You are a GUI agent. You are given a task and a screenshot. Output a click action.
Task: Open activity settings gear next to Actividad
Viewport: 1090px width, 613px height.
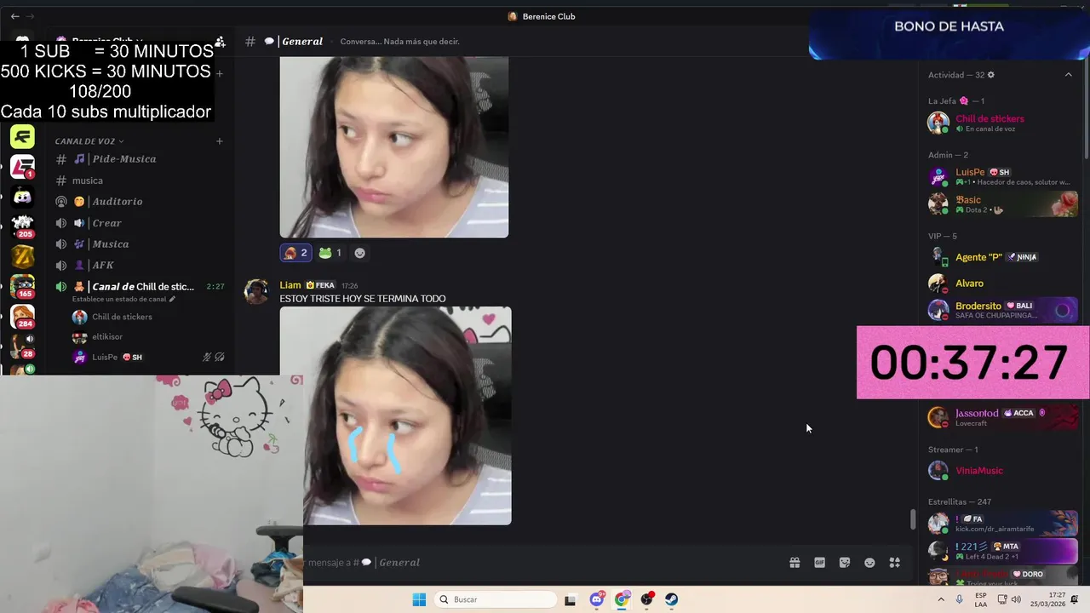click(x=990, y=75)
